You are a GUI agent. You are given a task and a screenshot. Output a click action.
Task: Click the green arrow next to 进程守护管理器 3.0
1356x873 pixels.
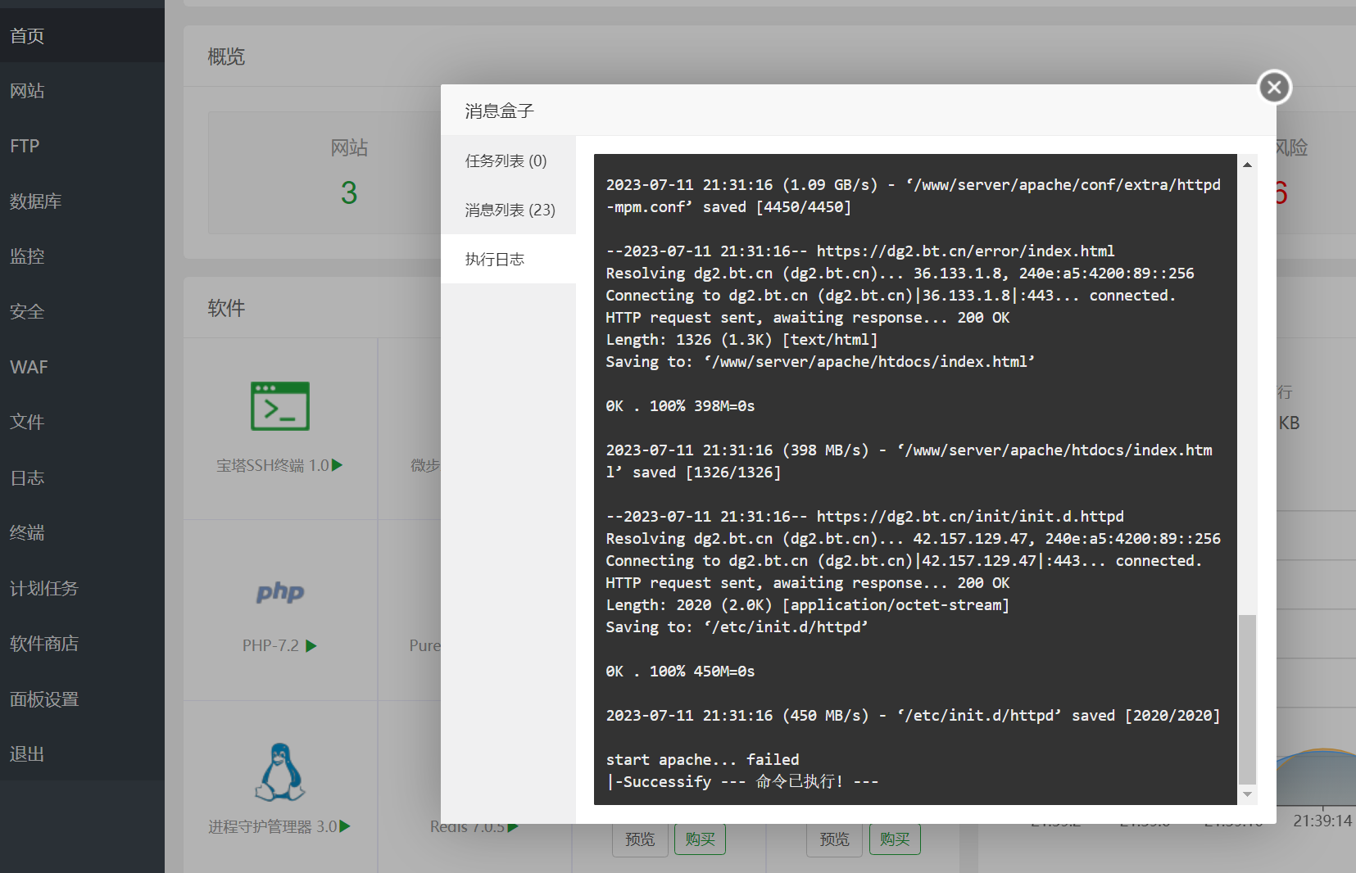pos(345,826)
